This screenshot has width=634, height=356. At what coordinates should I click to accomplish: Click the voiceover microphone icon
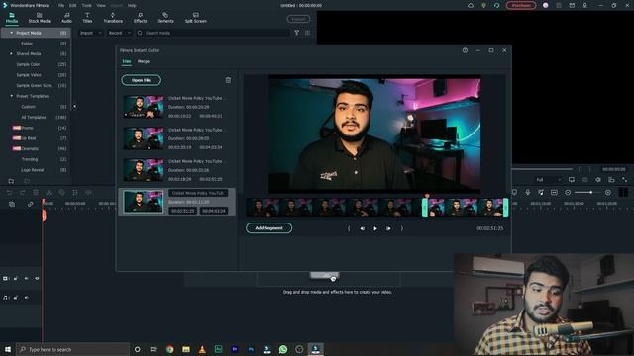[528, 192]
